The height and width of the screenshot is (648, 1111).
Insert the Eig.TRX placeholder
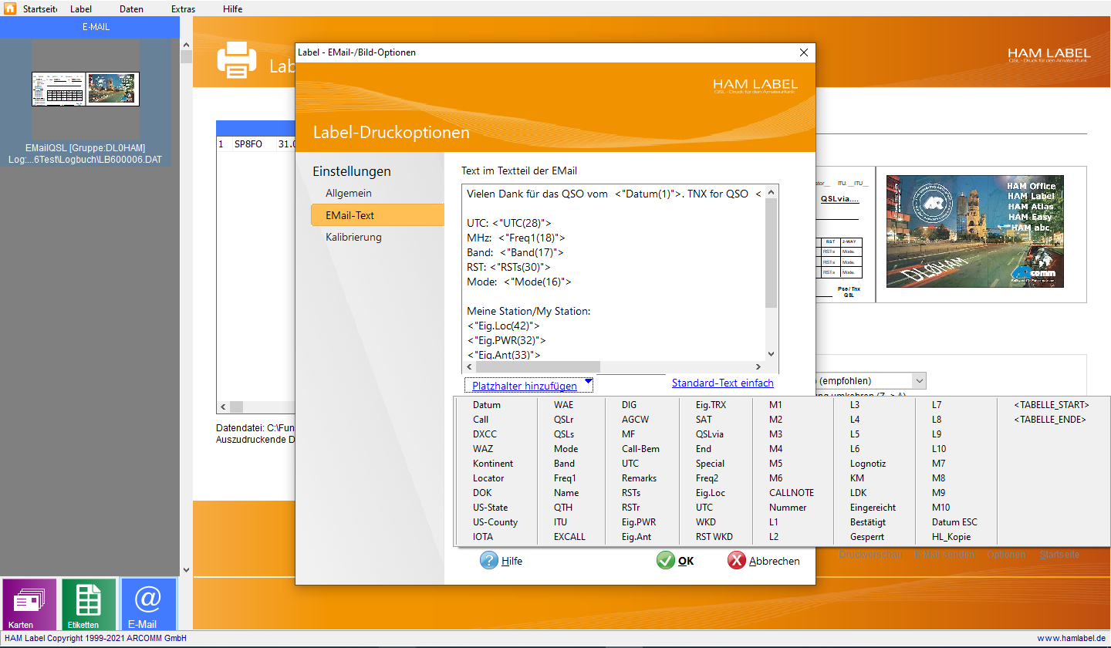point(711,405)
